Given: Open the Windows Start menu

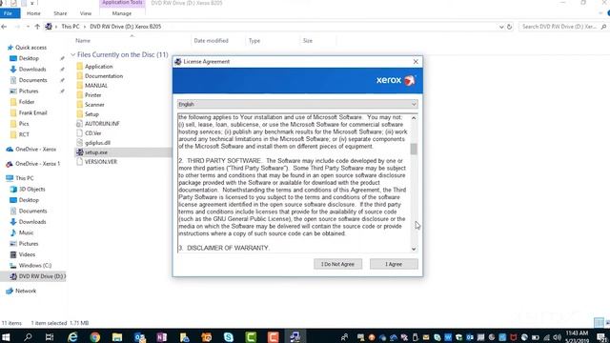Looking at the screenshot, I should pos(6,336).
